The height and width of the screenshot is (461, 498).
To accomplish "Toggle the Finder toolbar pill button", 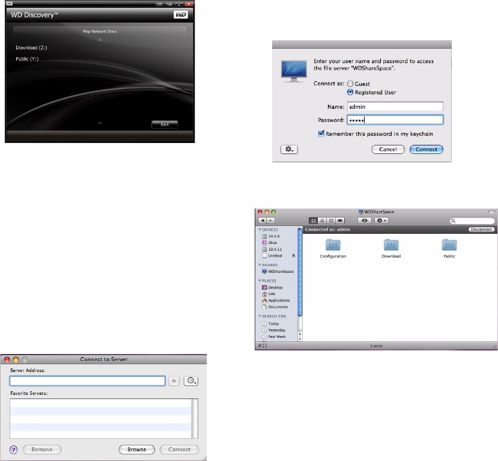I will pos(491,212).
